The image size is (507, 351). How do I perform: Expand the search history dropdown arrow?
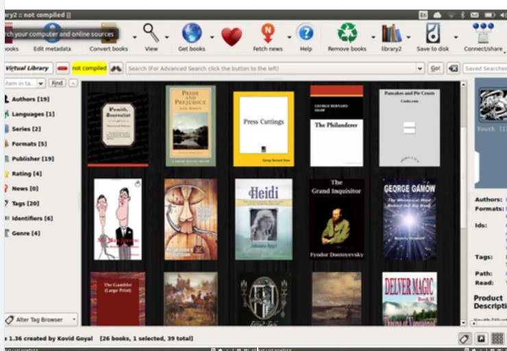419,69
